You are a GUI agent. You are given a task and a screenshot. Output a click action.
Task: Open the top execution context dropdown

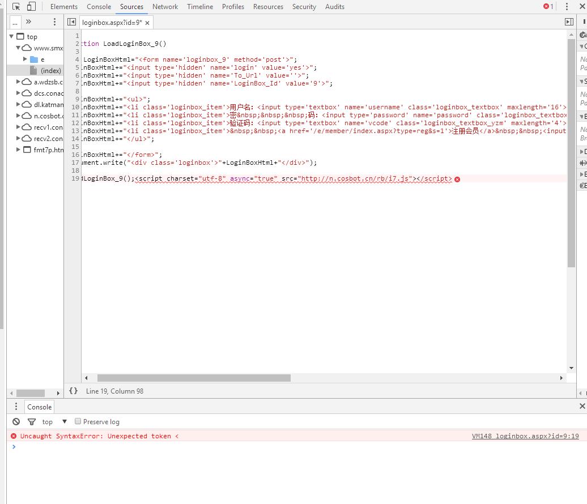pyautogui.click(x=54, y=422)
